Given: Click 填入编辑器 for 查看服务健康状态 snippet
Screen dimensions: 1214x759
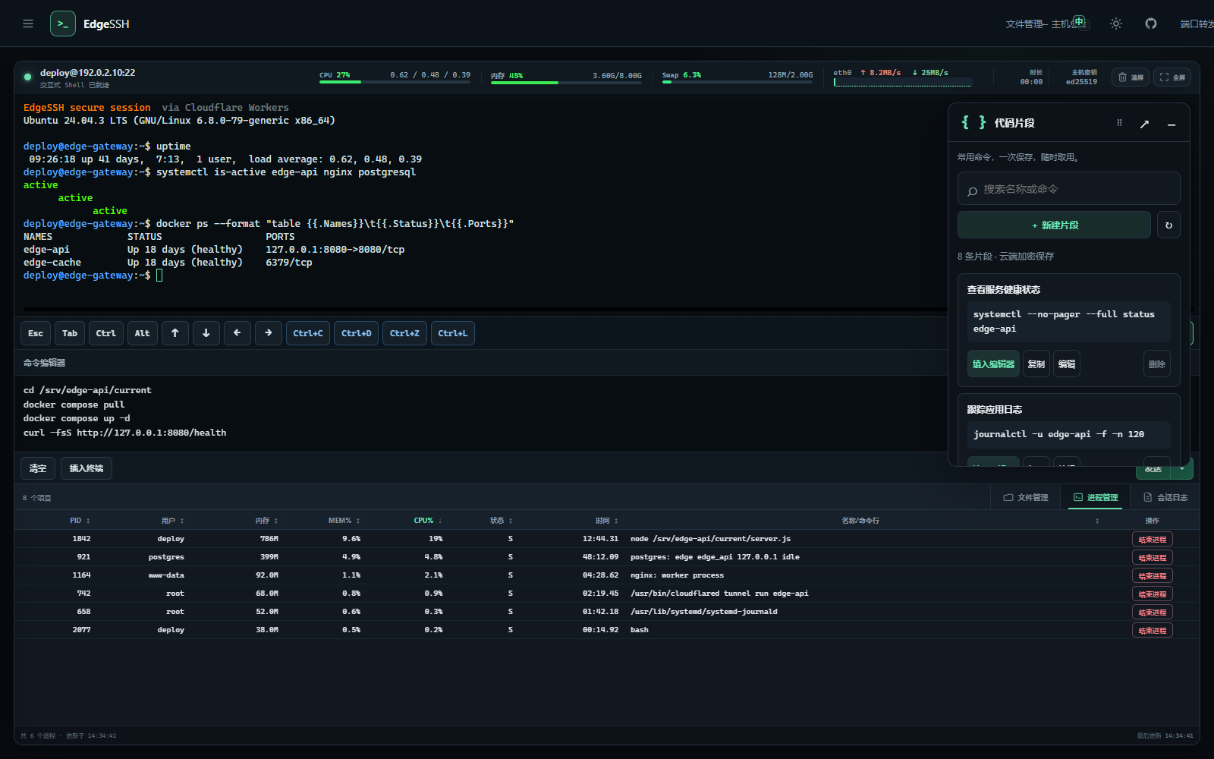Looking at the screenshot, I should 993,364.
